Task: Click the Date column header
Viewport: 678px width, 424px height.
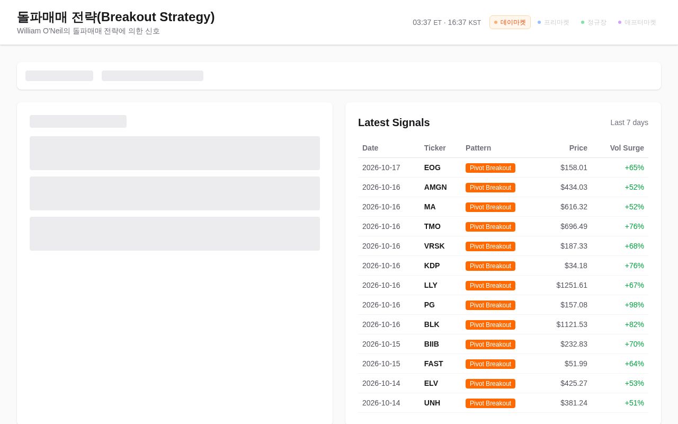Action: (370, 148)
